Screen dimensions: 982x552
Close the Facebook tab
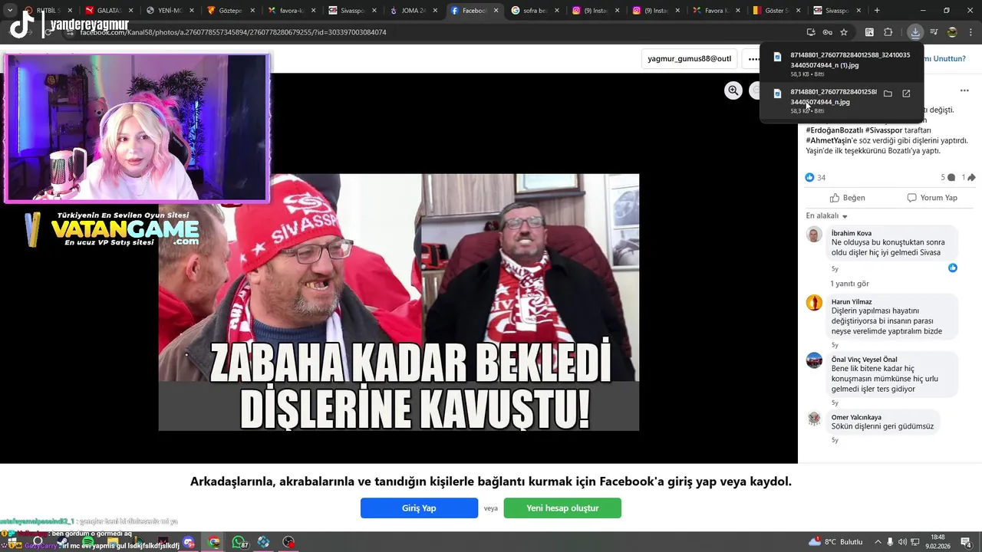tap(496, 11)
